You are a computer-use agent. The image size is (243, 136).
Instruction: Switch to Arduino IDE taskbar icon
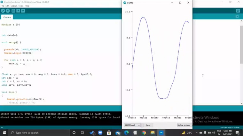click(161, 132)
